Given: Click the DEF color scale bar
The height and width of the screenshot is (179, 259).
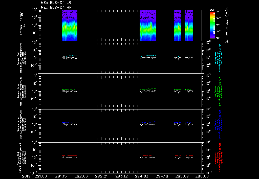Looking at the screenshot, I should point(212,25).
